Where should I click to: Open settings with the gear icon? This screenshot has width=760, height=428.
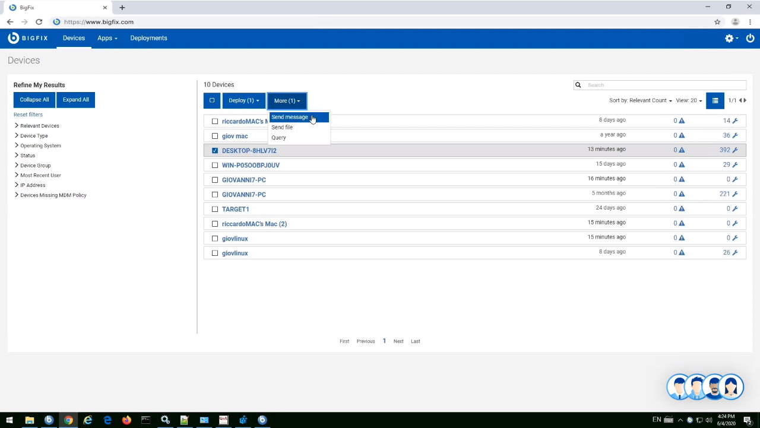click(x=729, y=38)
